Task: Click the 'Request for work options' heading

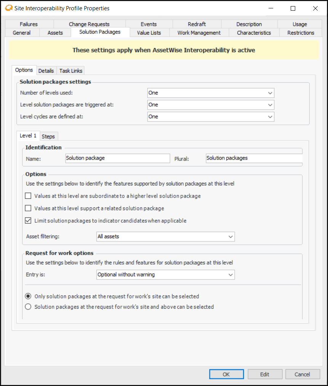Action: [x=59, y=253]
